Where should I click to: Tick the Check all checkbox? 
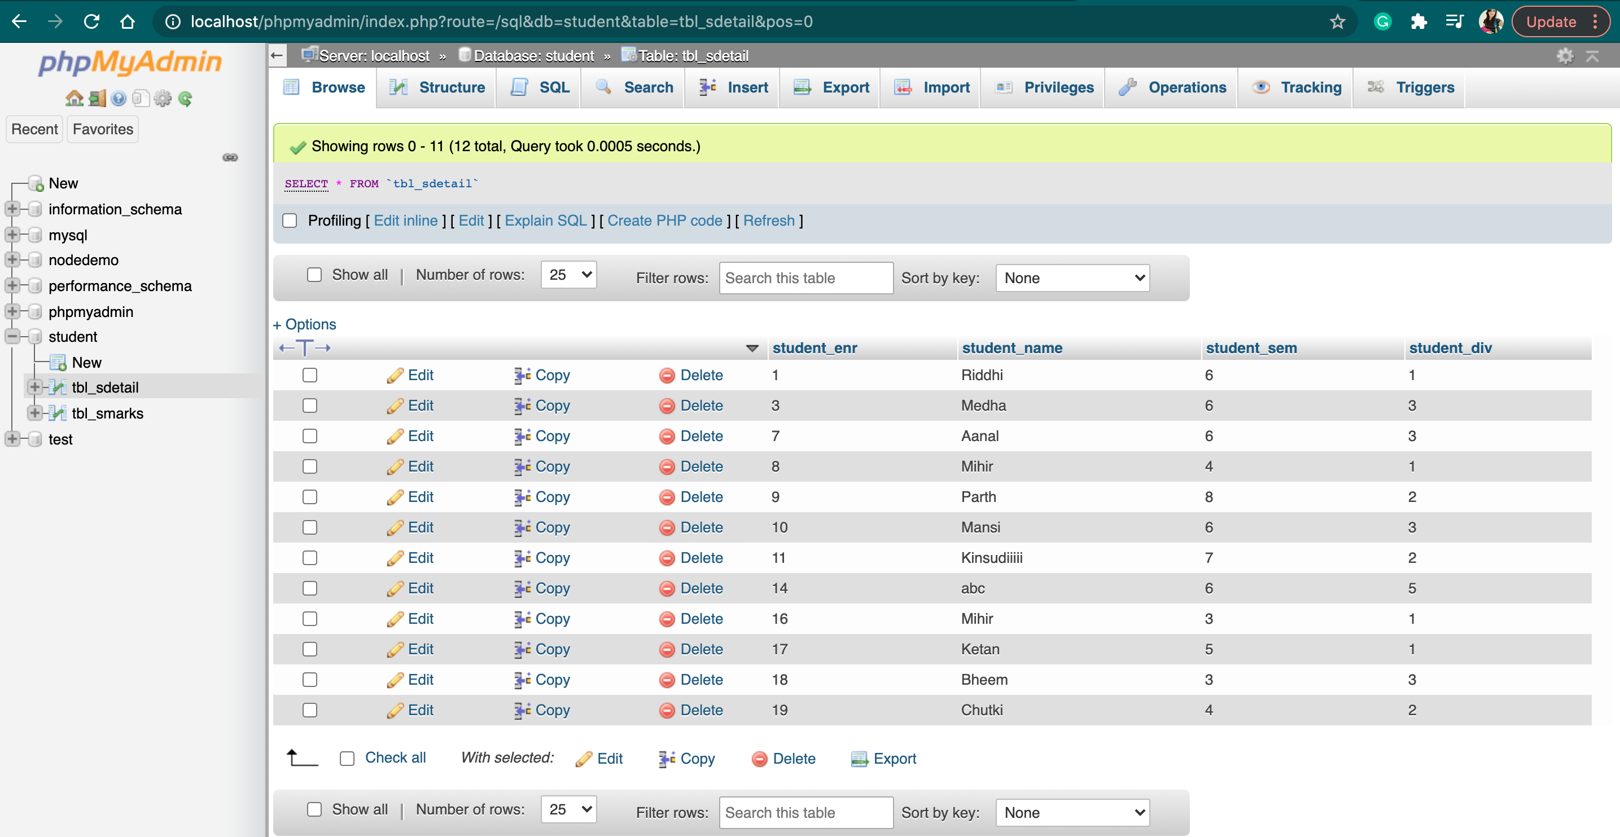click(347, 759)
